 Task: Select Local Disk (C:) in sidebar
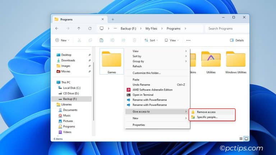pyautogui.click(x=72, y=88)
